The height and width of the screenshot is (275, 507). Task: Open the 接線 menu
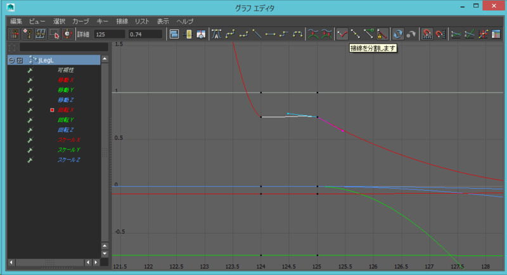pyautogui.click(x=122, y=22)
